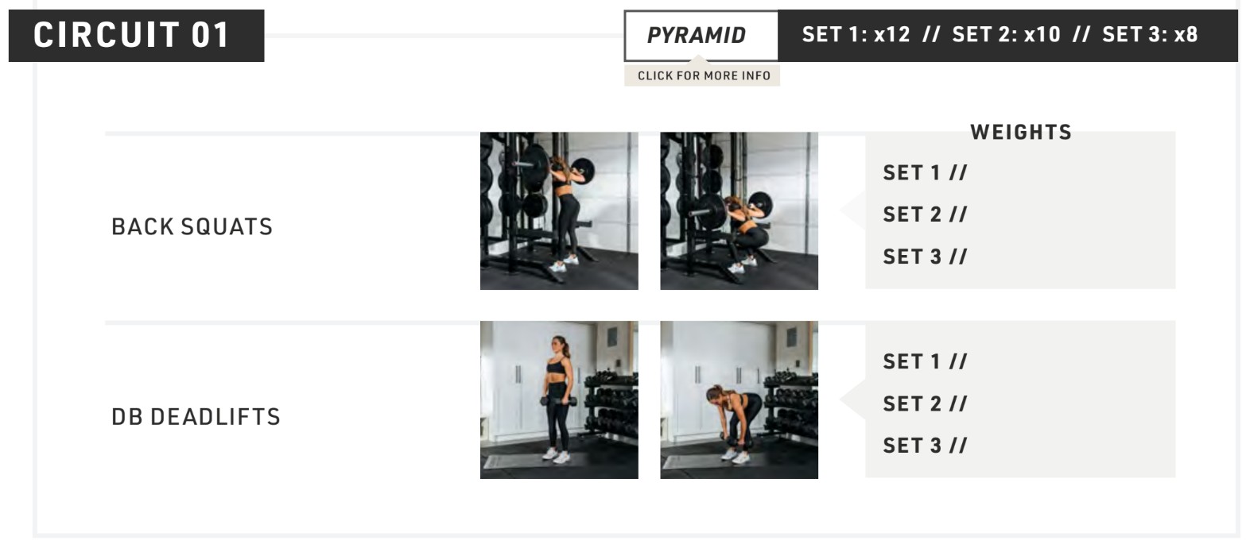The image size is (1246, 548).
Task: Open first Back Squats standing photo
Action: tap(559, 210)
